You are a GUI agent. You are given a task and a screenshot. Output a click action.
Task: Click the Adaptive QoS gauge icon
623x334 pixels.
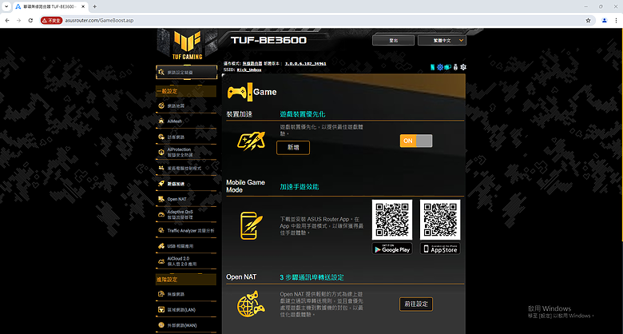tap(161, 215)
